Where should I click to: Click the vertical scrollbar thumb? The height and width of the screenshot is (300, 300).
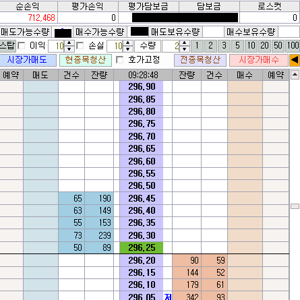pos(295,206)
